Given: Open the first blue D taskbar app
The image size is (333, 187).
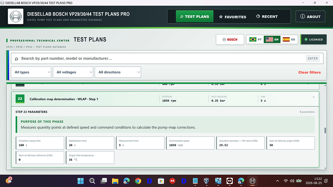Looking at the screenshot, I should click(150, 181).
